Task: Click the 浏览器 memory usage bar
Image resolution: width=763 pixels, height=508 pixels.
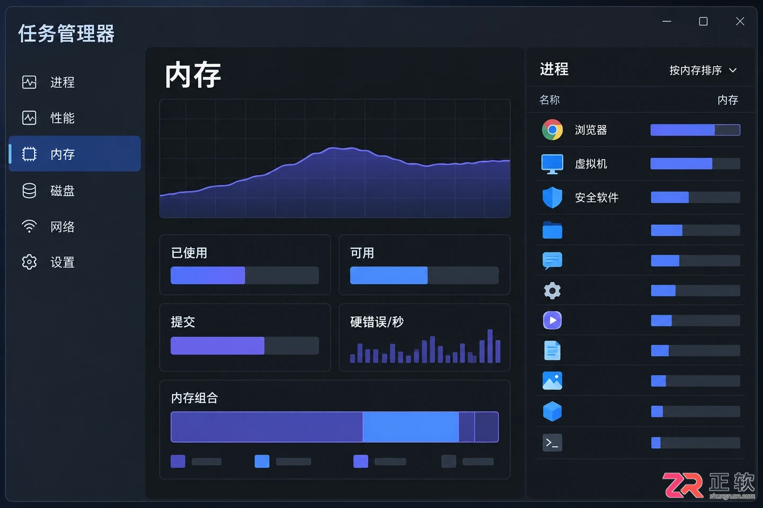Action: (x=695, y=130)
